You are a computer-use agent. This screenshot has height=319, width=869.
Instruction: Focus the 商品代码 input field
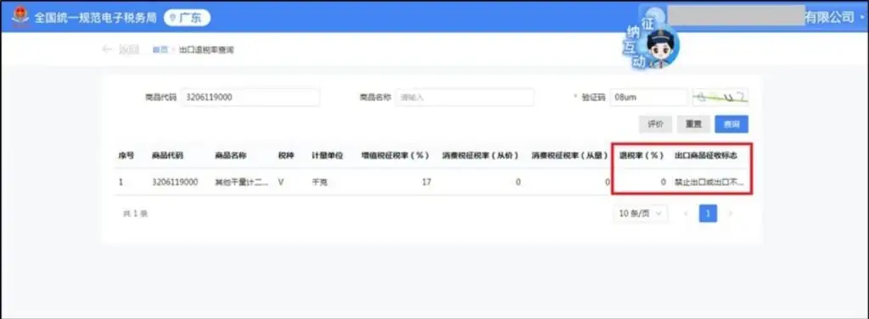coord(251,97)
